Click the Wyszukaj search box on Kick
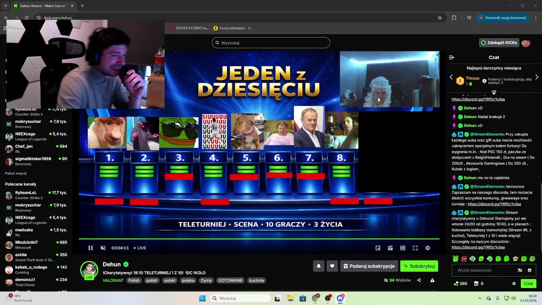The height and width of the screenshot is (305, 542). [271, 43]
